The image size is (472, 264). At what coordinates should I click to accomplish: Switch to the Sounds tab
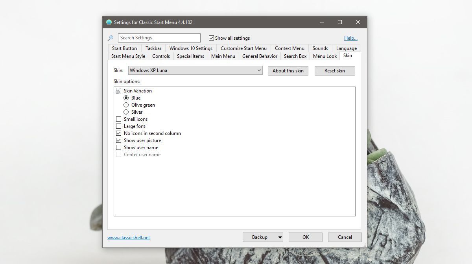[x=320, y=48]
